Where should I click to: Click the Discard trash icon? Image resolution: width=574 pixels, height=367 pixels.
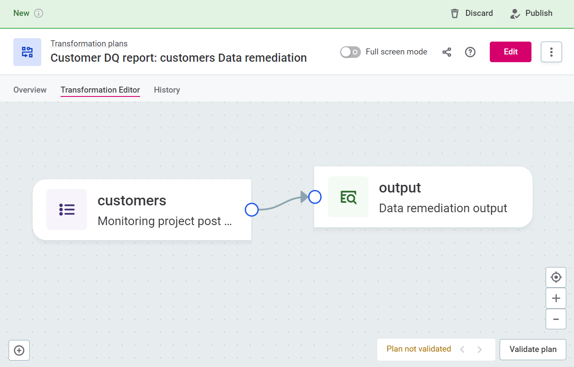455,13
